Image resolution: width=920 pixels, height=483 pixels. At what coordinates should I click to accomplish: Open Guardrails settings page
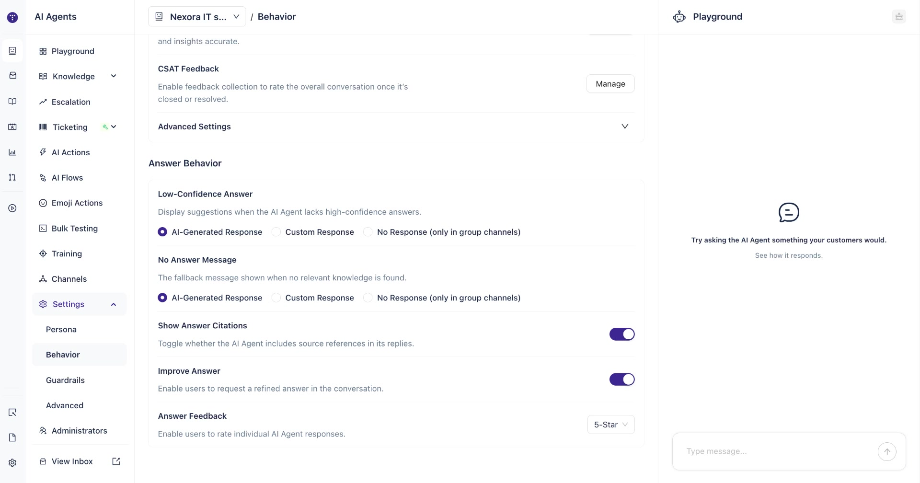point(65,380)
